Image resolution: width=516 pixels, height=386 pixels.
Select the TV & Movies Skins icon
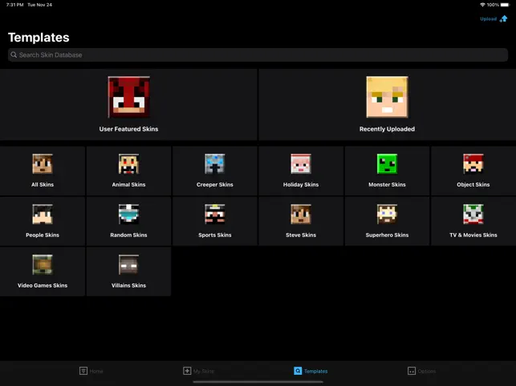point(473,214)
